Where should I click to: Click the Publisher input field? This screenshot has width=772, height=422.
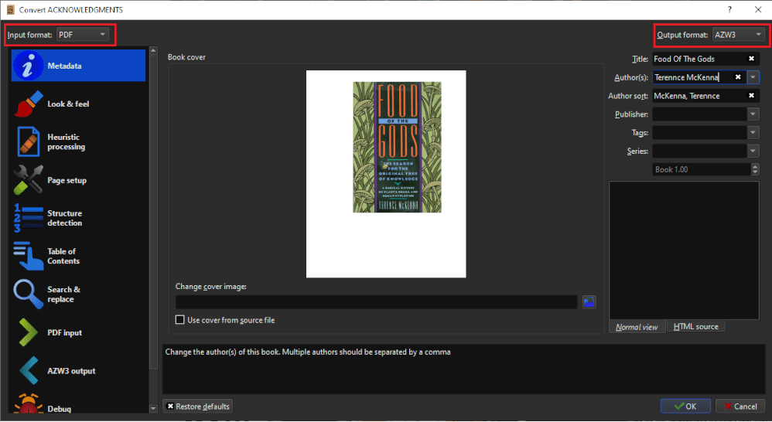pos(699,114)
